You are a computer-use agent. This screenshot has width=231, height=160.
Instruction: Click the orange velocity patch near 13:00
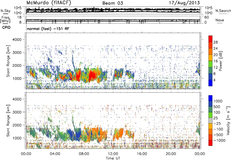(119, 134)
